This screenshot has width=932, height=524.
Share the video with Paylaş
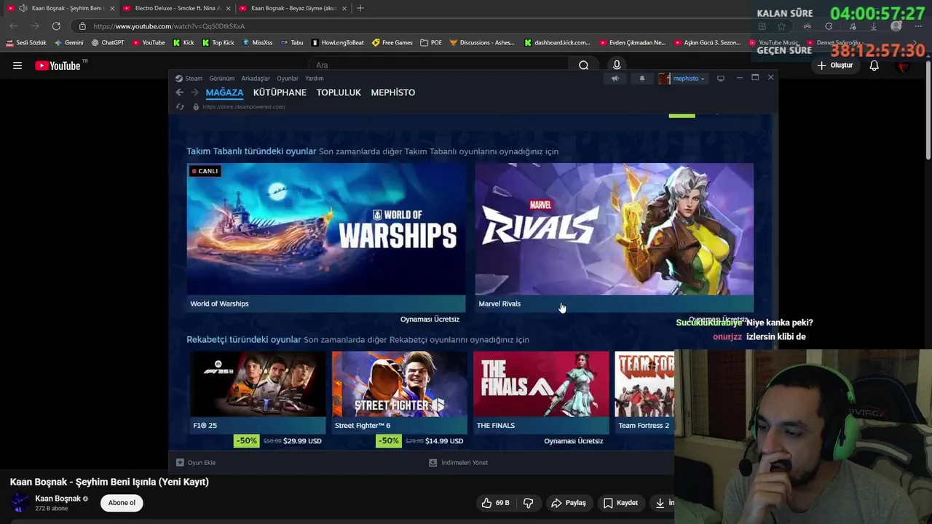point(569,503)
